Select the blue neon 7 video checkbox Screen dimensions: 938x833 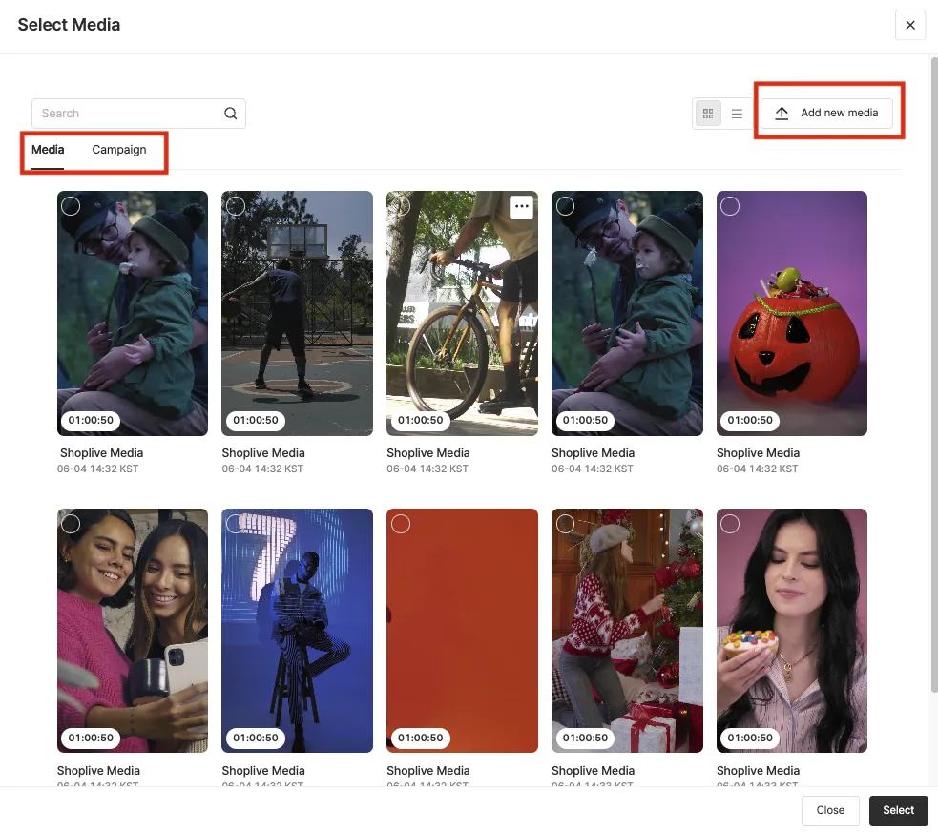236,524
